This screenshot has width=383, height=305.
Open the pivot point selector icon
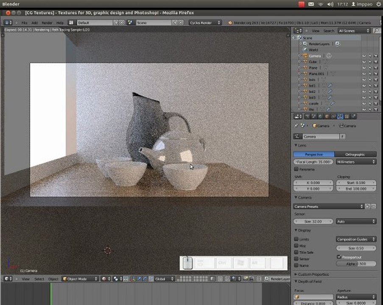coord(117,279)
